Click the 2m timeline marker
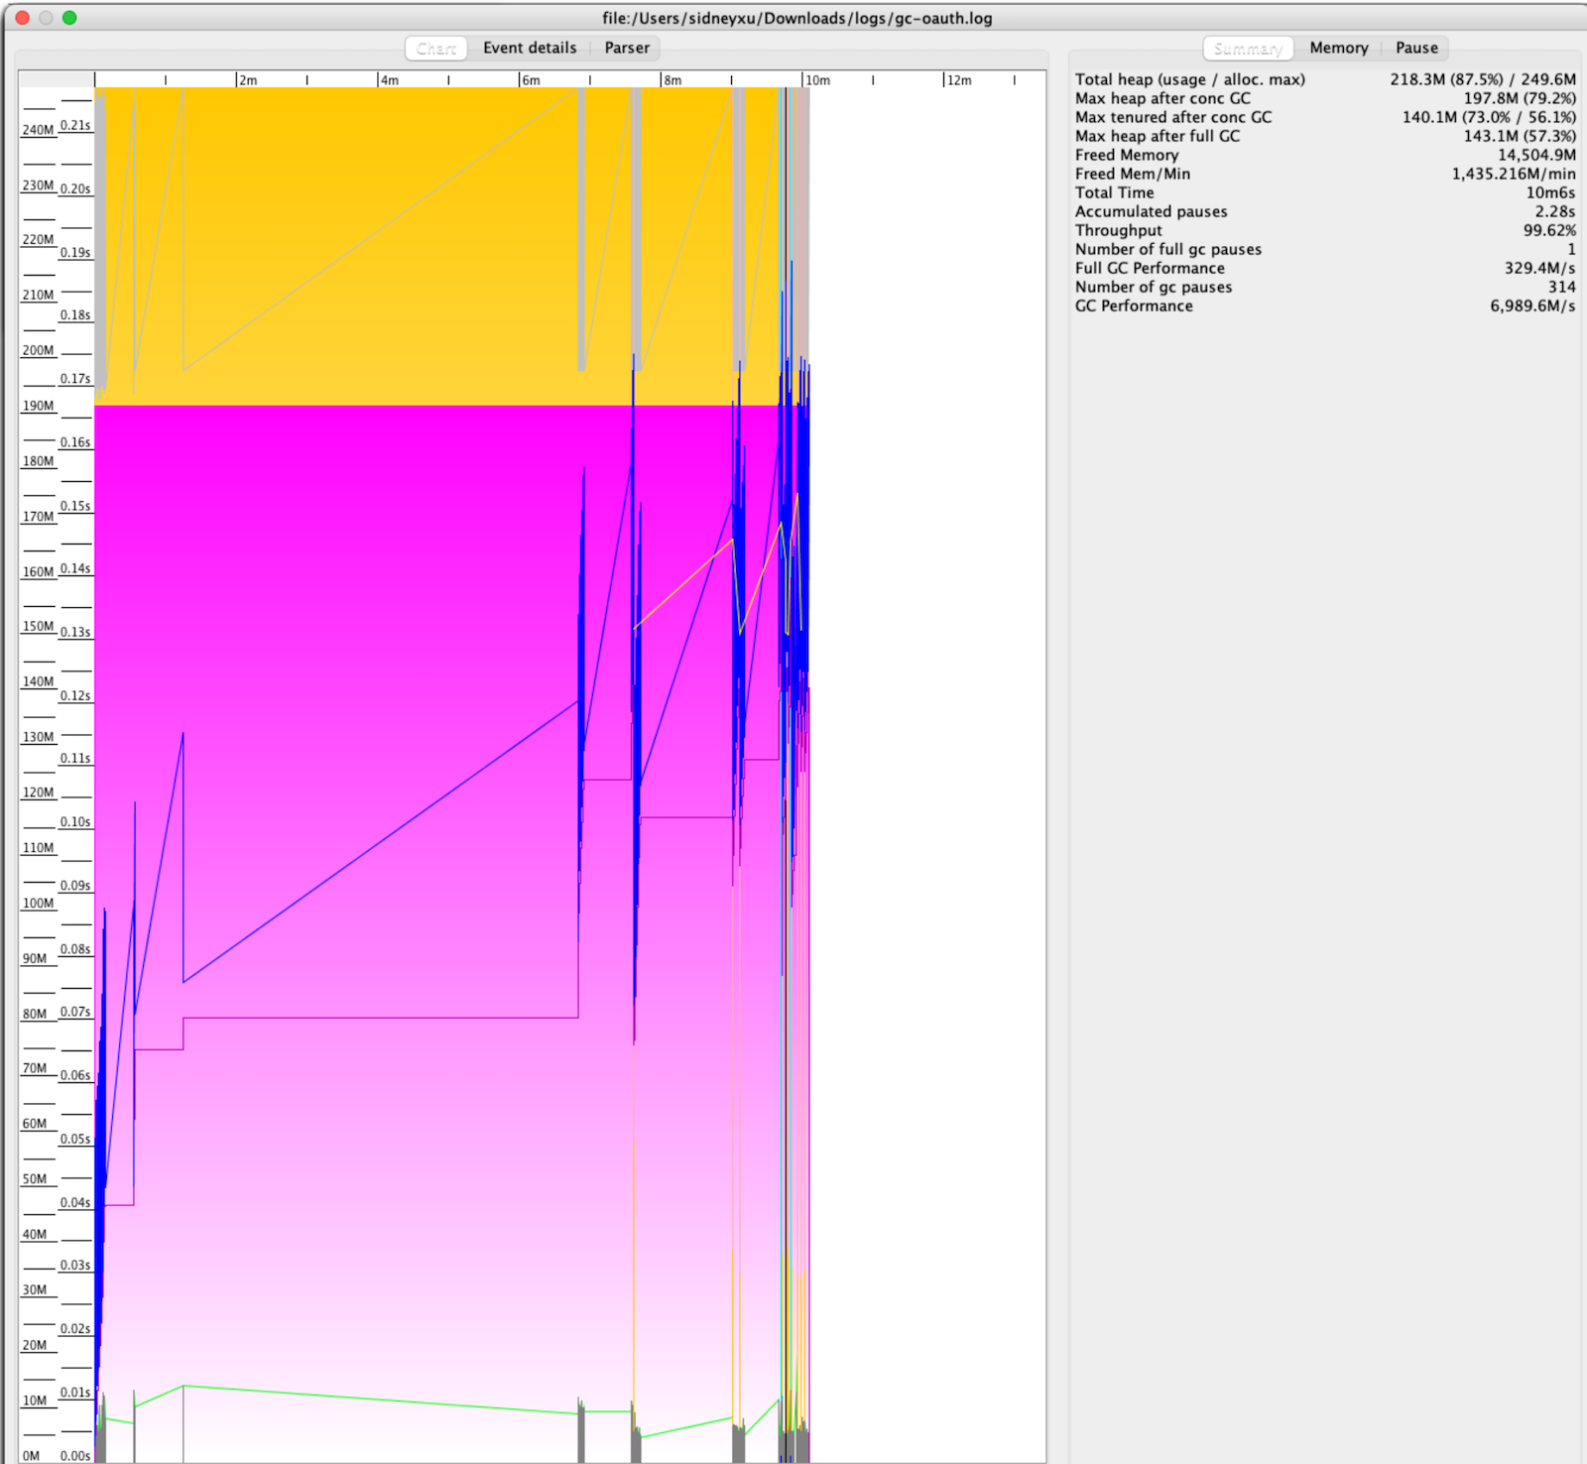The width and height of the screenshot is (1587, 1464). click(248, 80)
